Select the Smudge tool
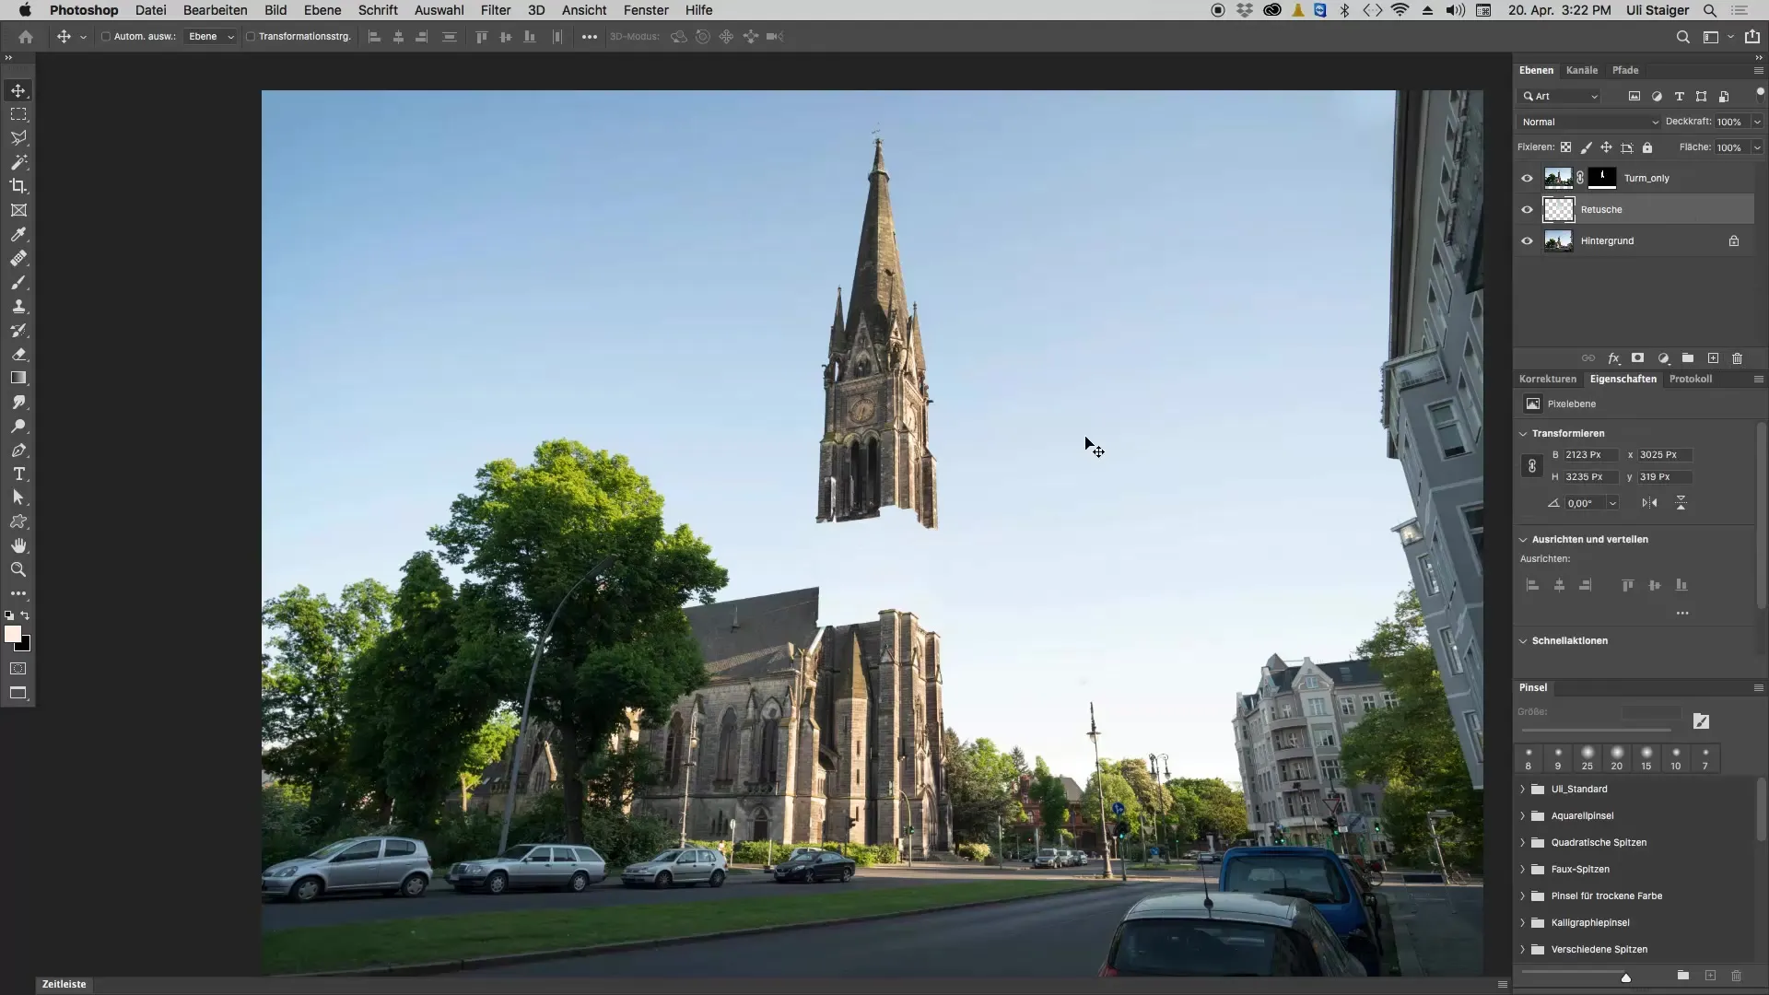The image size is (1769, 995). point(18,402)
